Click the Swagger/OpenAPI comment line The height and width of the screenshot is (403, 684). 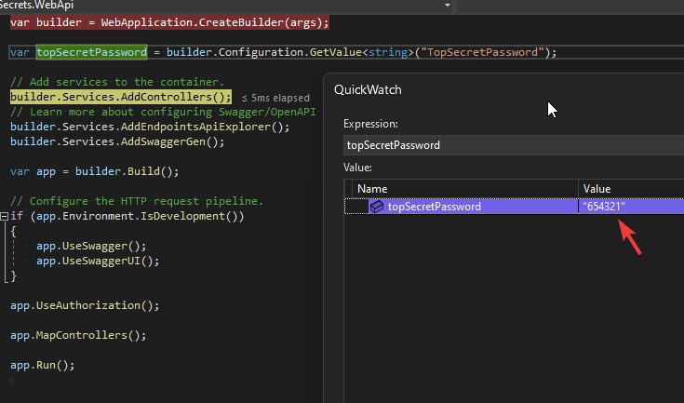pos(163,112)
